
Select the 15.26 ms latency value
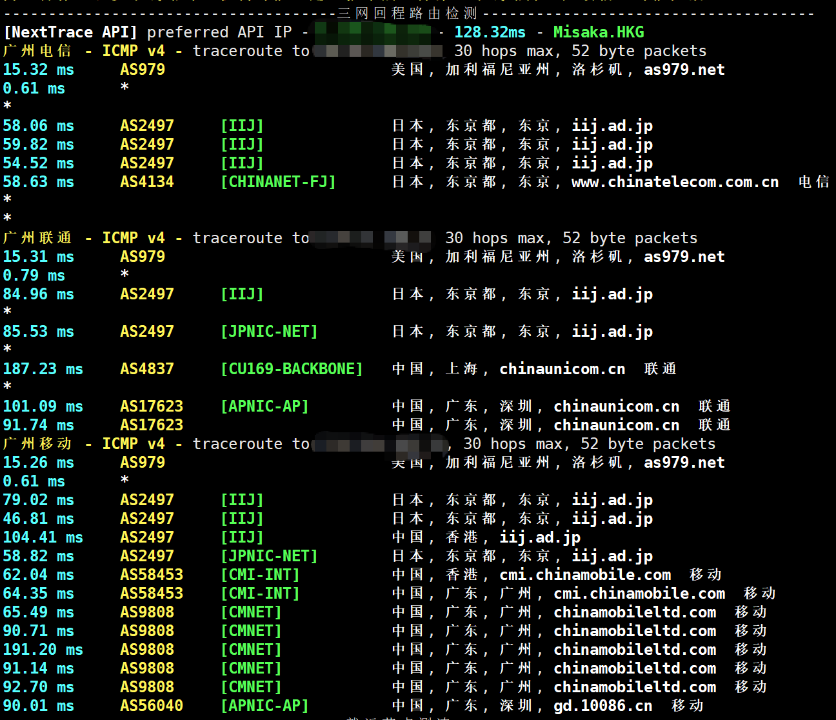39,463
